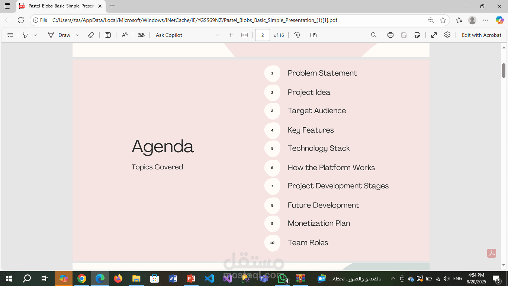The image size is (508, 286).
Task: Click the 'Target Audience' agenda item
Action: tap(316, 111)
